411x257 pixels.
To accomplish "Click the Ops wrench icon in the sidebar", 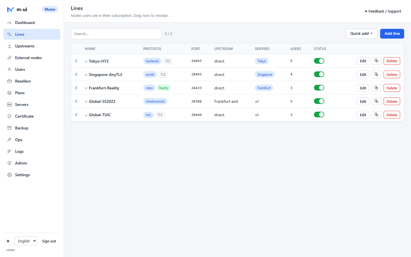I will coord(9,140).
